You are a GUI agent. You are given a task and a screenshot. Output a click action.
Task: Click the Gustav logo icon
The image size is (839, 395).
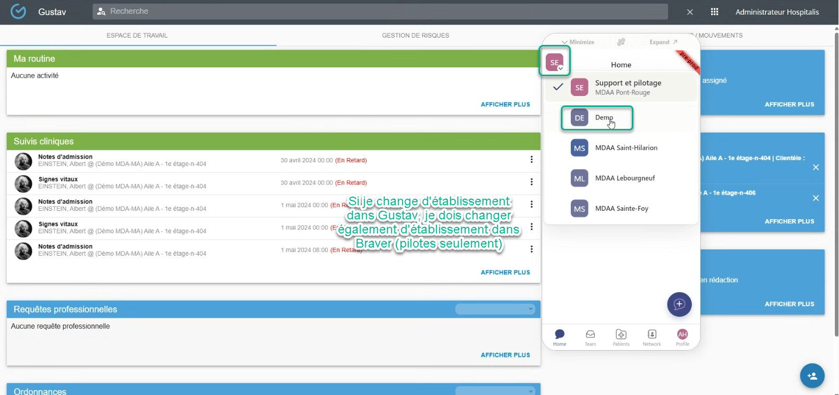(x=18, y=11)
